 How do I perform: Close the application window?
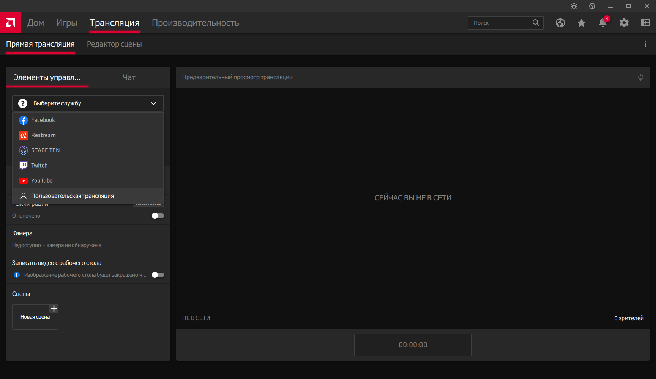pyautogui.click(x=647, y=6)
